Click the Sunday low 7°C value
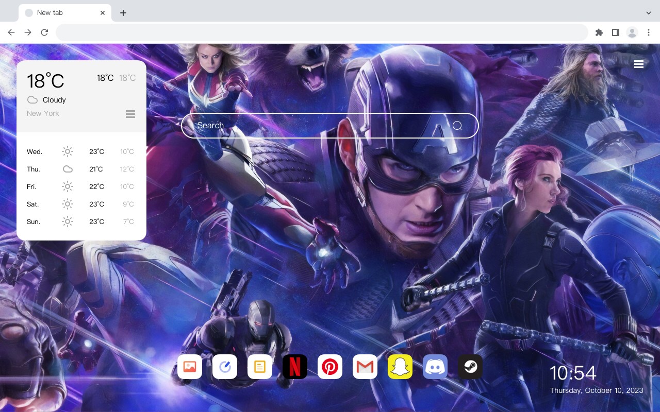The image size is (660, 412). pos(128,221)
